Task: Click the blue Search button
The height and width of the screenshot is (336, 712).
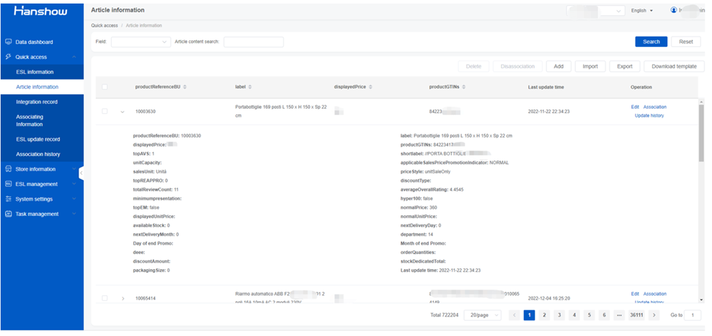Action: (x=651, y=42)
